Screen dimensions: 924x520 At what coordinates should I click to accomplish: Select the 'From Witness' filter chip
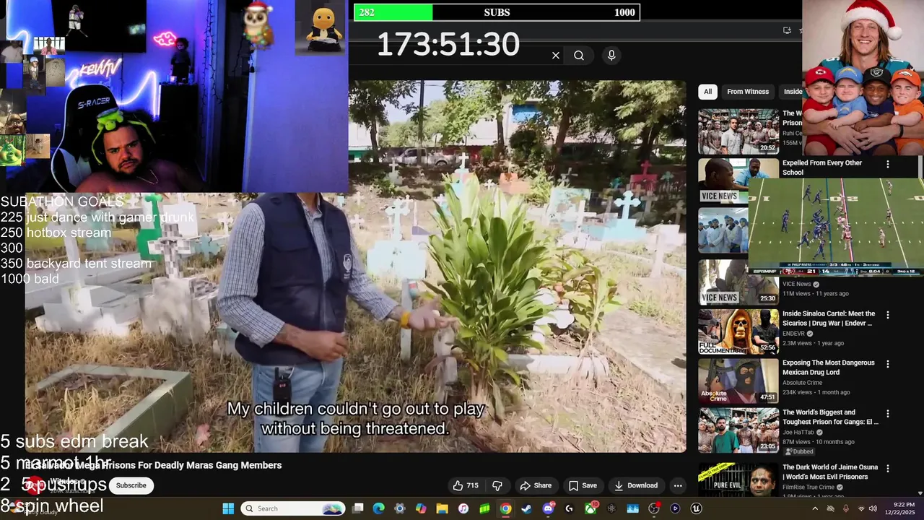coord(748,92)
